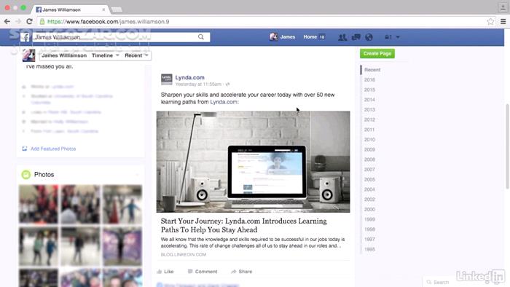Click the BLOG.LINKEDIN.COM source text
Screen dimensions: 510x287
(184, 254)
